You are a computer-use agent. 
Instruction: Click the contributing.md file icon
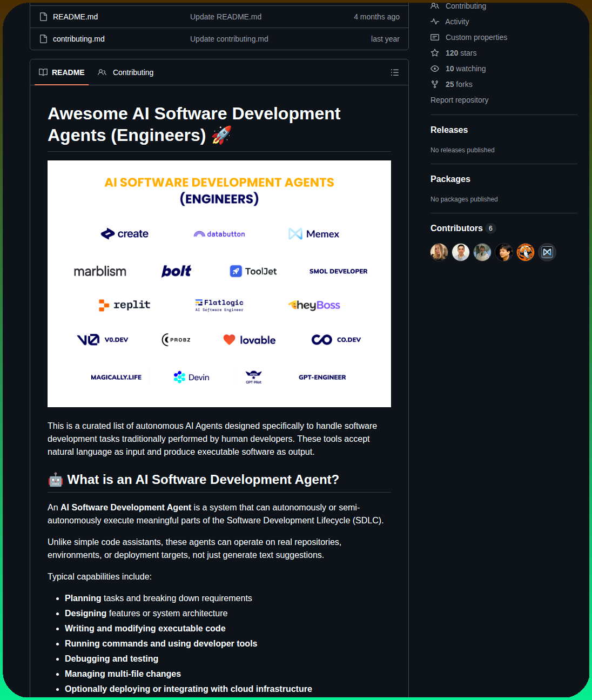43,39
